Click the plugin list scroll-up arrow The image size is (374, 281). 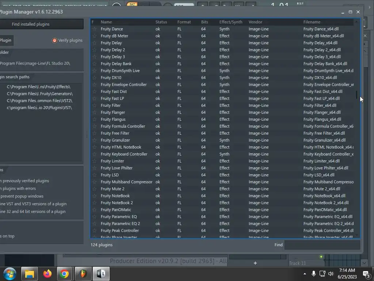[356, 22]
